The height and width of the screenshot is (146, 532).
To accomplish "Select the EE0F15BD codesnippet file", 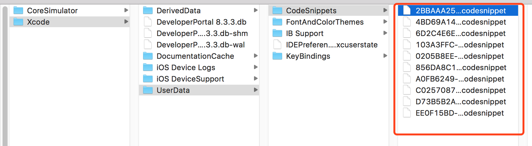I will pyautogui.click(x=458, y=113).
